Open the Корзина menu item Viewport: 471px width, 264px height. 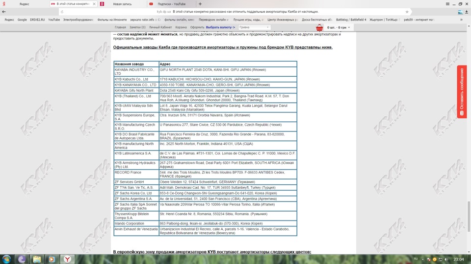[181, 27]
